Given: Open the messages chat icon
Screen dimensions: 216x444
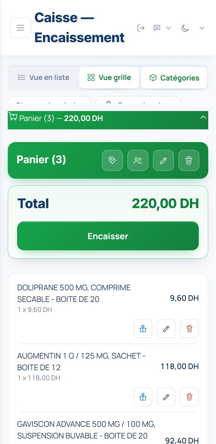Looking at the screenshot, I should 157,28.
